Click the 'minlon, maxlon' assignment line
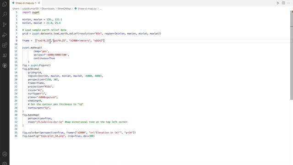Screen dimensions: 293x165 pyautogui.click(x=42, y=19)
